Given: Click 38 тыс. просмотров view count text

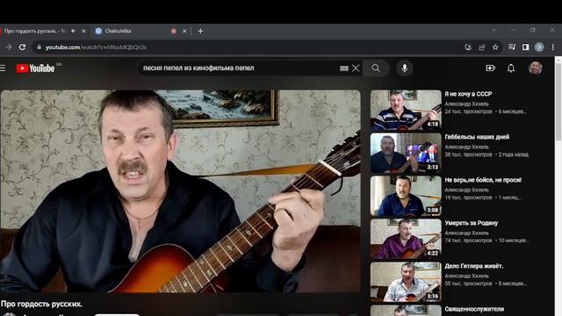Looking at the screenshot, I should (468, 154).
